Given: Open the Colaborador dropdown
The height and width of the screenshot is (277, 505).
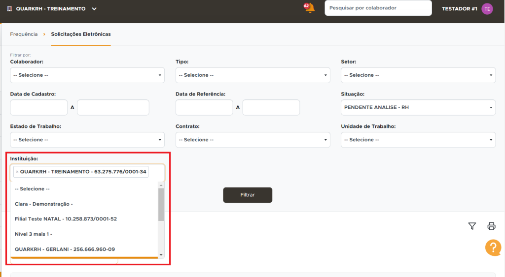Looking at the screenshot, I should click(87, 75).
